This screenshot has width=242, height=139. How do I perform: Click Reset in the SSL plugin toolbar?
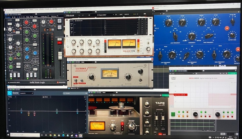click(x=36, y=17)
